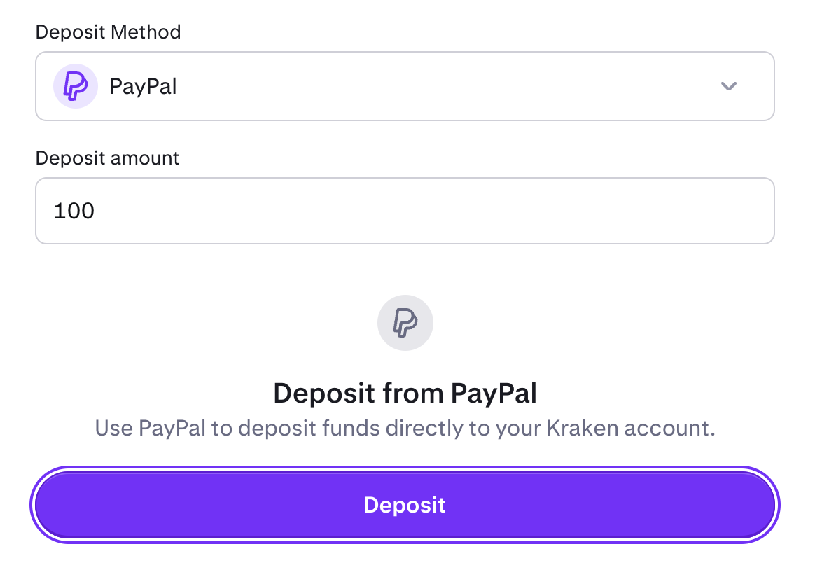The height and width of the screenshot is (577, 815).
Task: Click the Kraken account description text
Action: 405,427
